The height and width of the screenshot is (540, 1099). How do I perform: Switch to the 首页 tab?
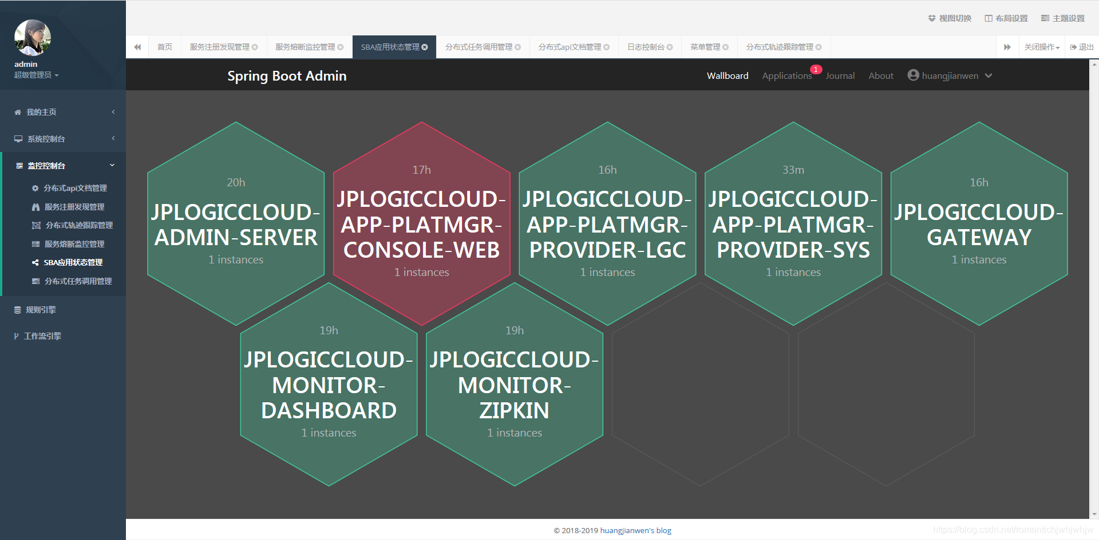click(165, 47)
